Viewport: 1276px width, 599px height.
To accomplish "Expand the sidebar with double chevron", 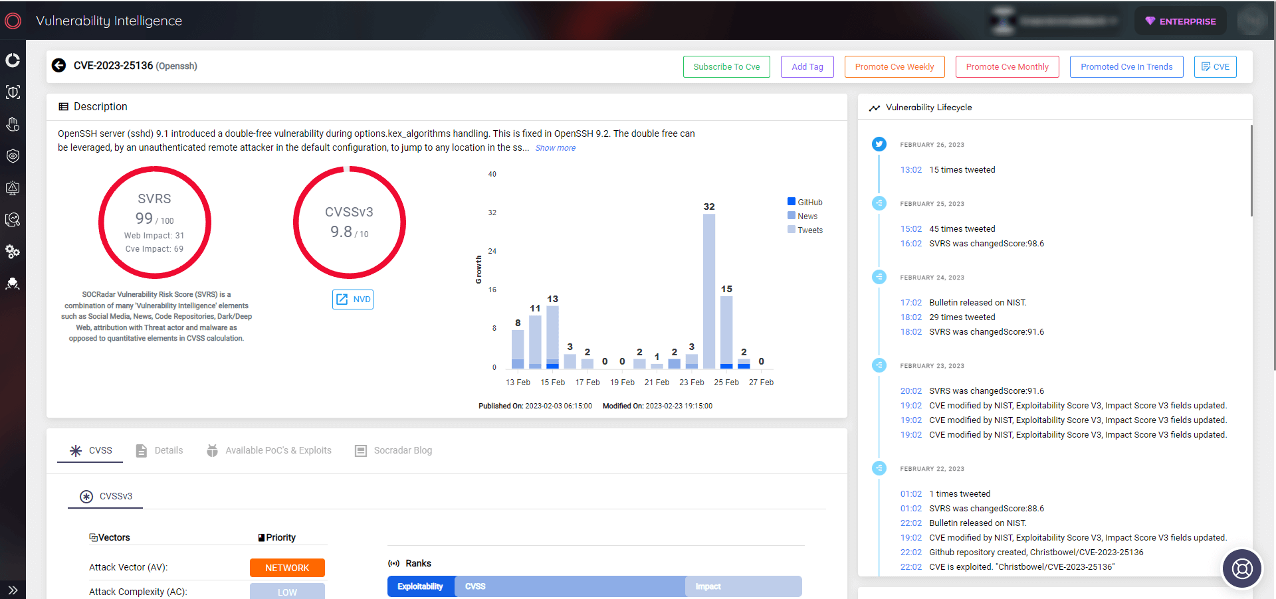I will [13, 590].
